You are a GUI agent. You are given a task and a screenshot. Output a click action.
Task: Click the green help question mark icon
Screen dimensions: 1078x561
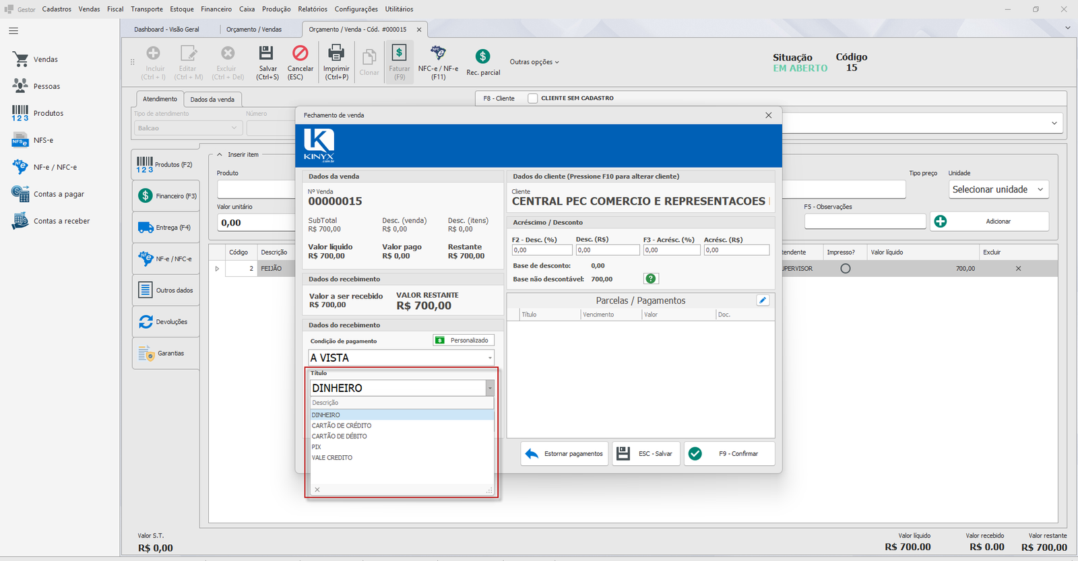pyautogui.click(x=651, y=279)
